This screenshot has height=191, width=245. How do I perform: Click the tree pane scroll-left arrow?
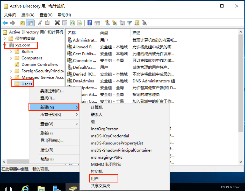click(4, 162)
